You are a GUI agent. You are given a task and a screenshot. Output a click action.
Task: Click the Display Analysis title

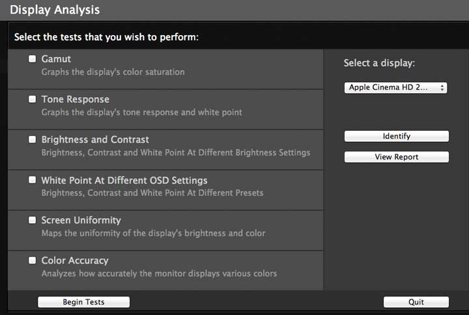(55, 10)
